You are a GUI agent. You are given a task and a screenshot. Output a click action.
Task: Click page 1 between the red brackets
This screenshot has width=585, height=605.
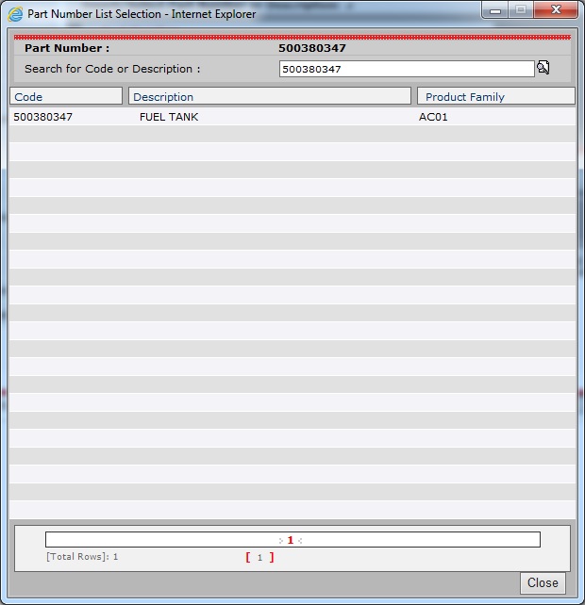(x=260, y=558)
